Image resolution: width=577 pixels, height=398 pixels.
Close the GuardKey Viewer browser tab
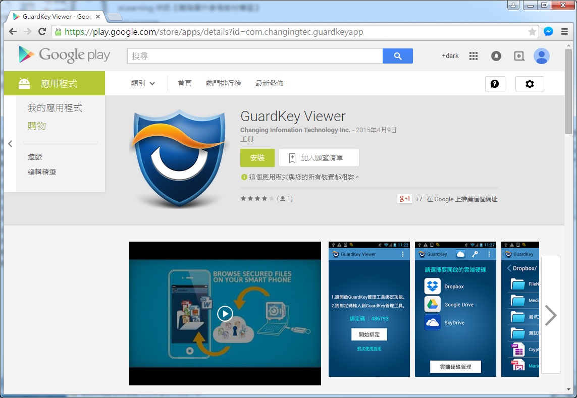point(98,17)
